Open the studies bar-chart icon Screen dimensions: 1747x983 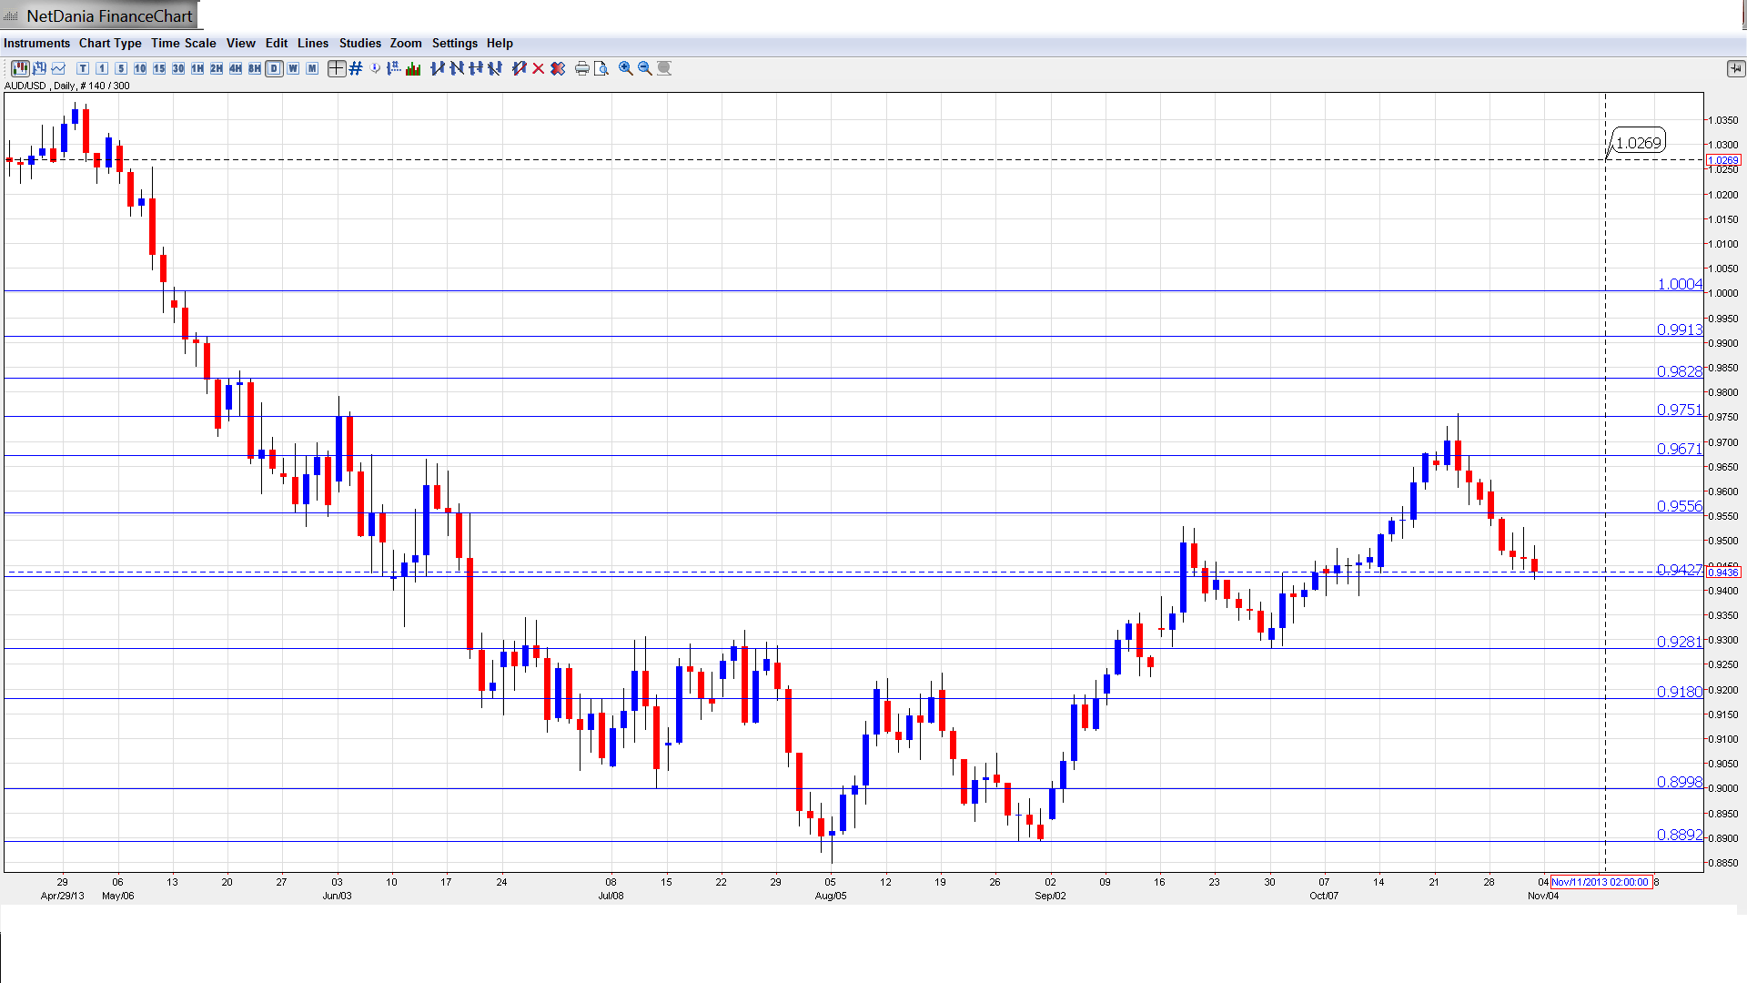tap(413, 68)
